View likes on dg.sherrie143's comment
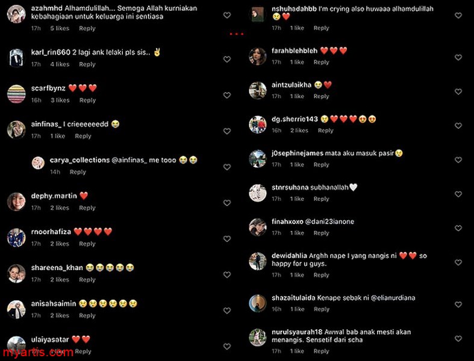The height and width of the screenshot is (361, 474). click(299, 131)
